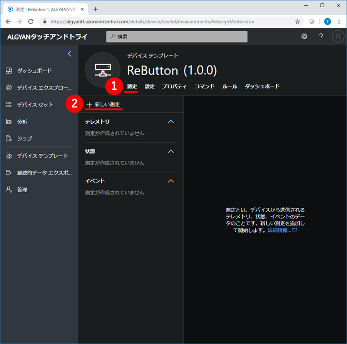Switch to the コマンド tab
This screenshot has height=344, width=347.
pyautogui.click(x=205, y=86)
